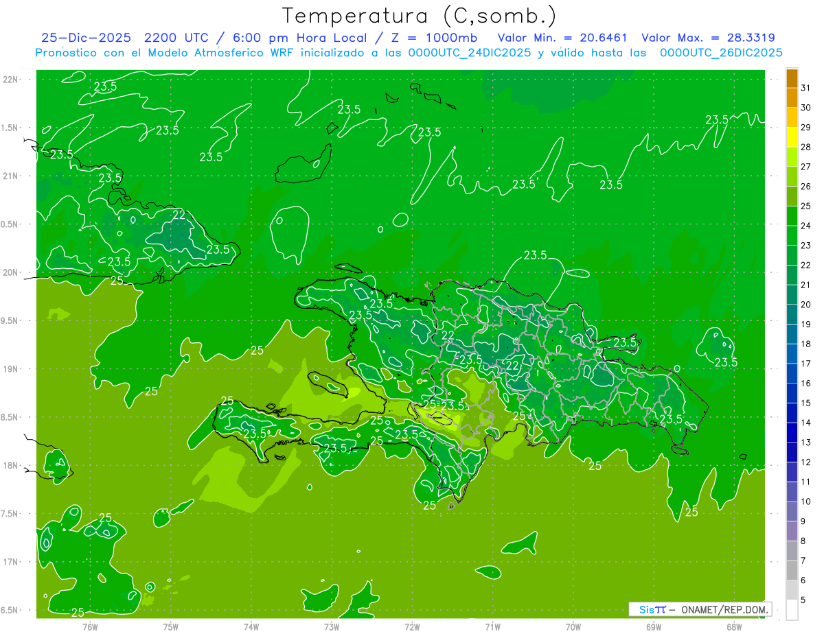The width and height of the screenshot is (824, 636).
Task: Pick the dark orange swatch above 31
Action: (x=792, y=78)
